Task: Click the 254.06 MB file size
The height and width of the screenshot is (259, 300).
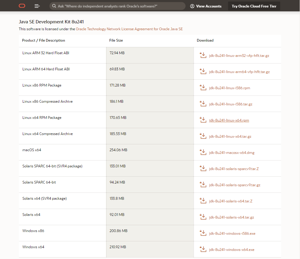Action: 118,150
